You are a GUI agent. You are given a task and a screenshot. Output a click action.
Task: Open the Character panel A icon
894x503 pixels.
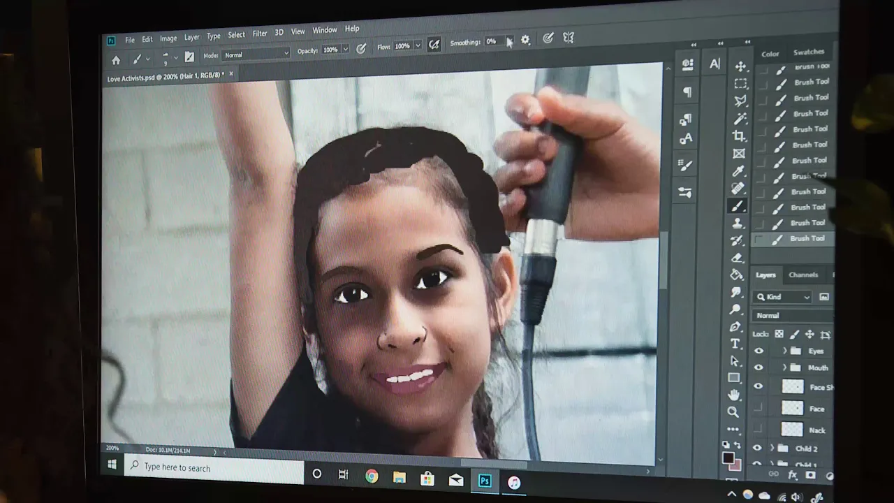click(715, 64)
